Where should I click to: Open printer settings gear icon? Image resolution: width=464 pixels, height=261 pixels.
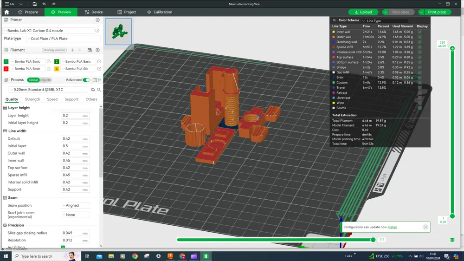(97, 20)
